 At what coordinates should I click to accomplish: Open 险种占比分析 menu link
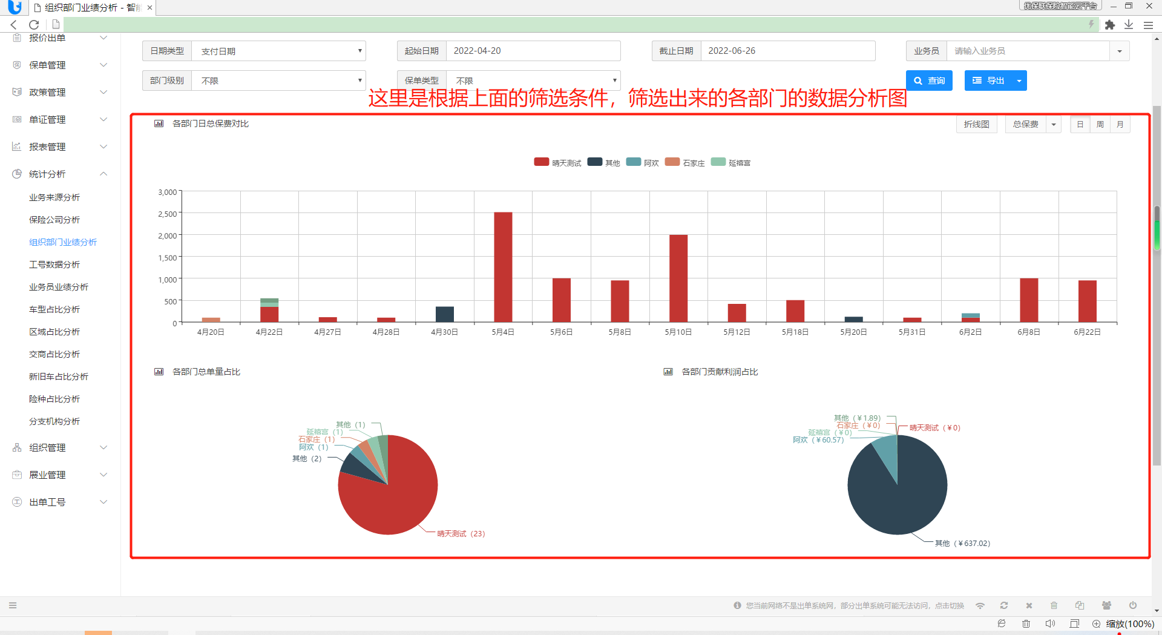[54, 399]
